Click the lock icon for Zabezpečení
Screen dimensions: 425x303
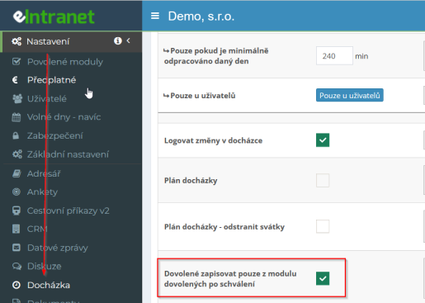tap(16, 135)
